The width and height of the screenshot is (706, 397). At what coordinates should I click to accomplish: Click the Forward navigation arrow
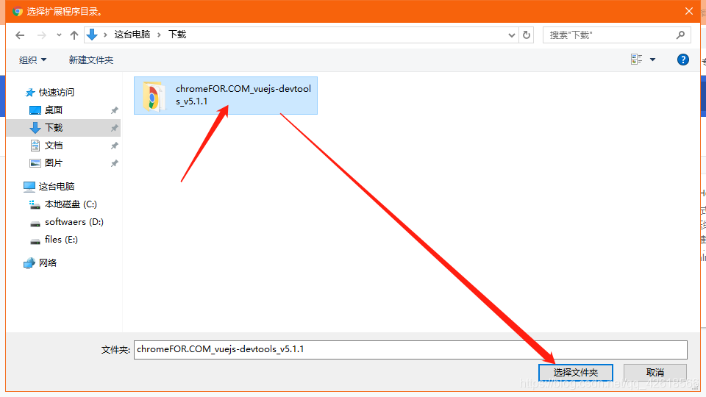point(41,35)
